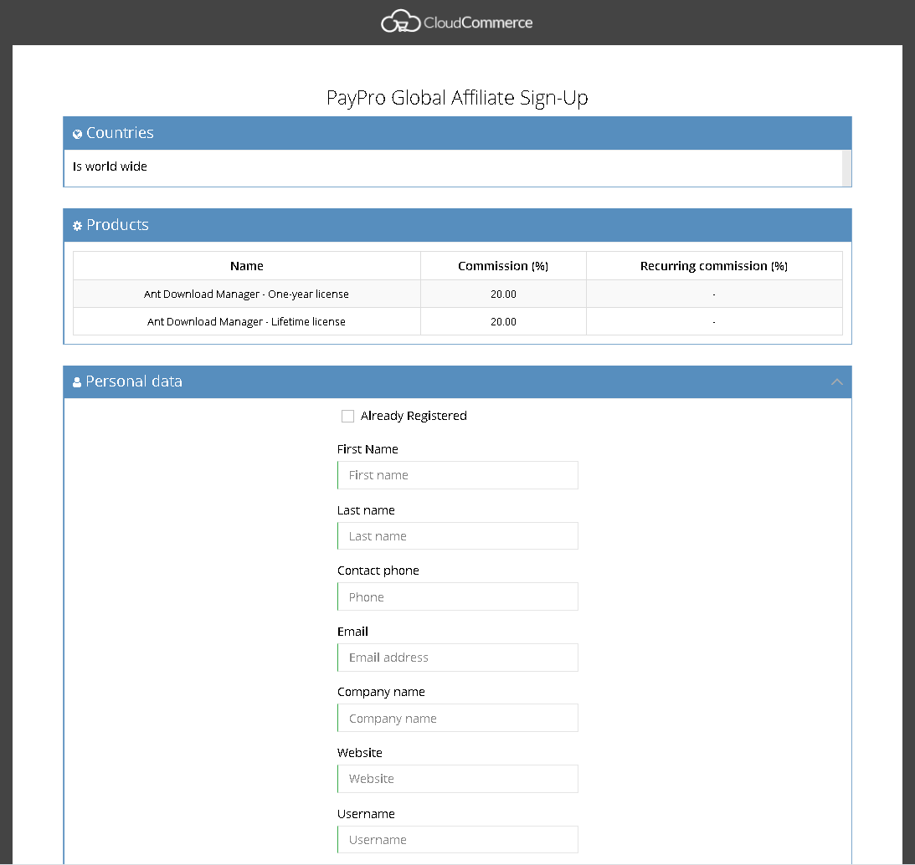915x865 pixels.
Task: Select the Company name input field
Action: [457, 718]
